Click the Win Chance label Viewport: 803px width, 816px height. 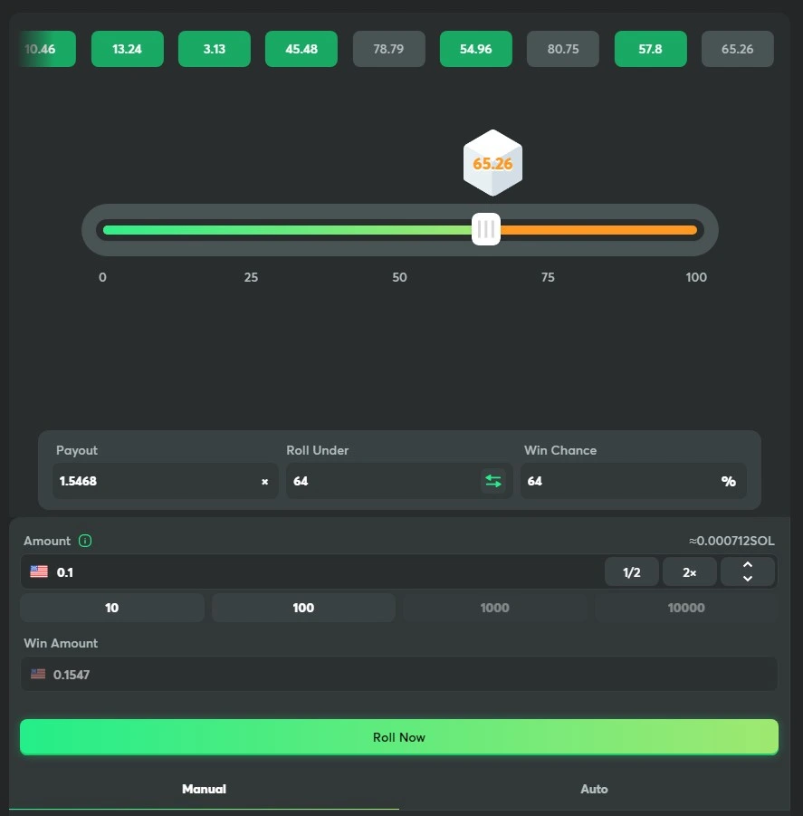[x=560, y=450]
